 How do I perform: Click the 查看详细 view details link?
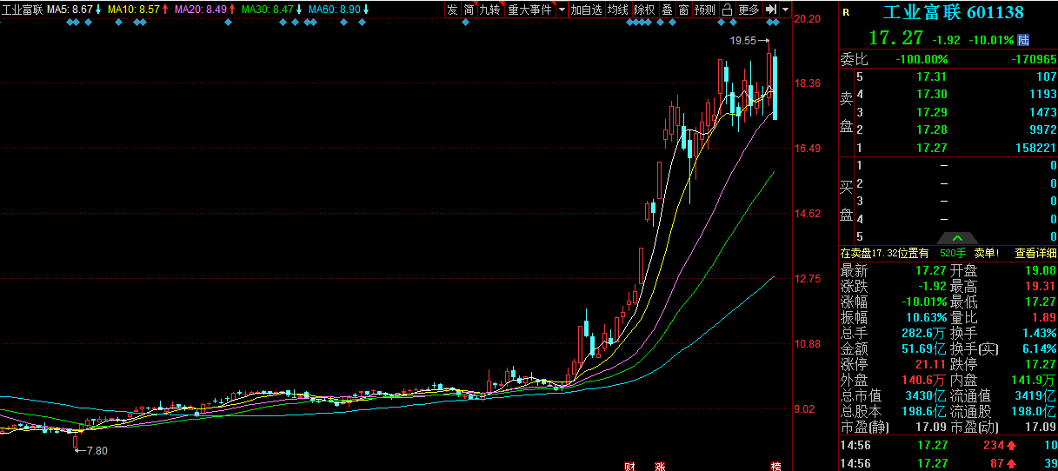[1036, 253]
